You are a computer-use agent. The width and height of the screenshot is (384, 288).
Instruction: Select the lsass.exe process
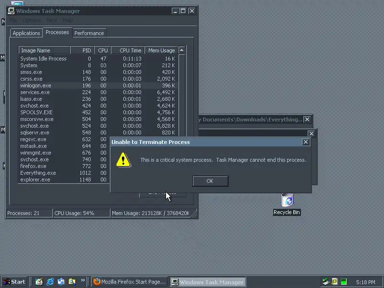point(98,99)
